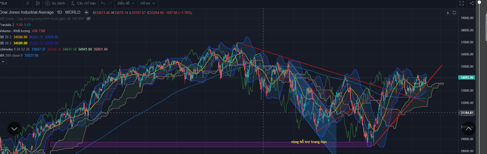Image resolution: width=487 pixels, height=154 pixels.
Task: Click the So sánh compare button
Action: point(55,3)
